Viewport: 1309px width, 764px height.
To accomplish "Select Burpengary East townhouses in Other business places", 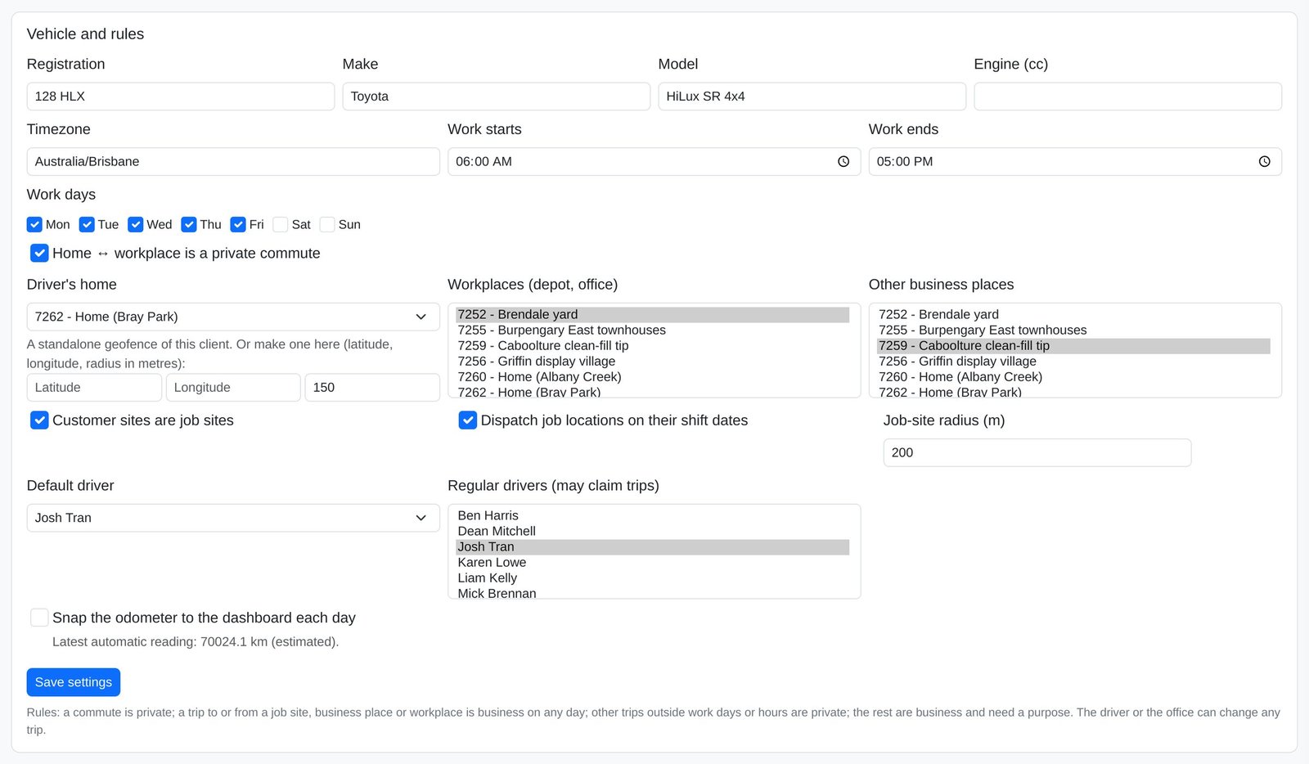I will click(1073, 330).
